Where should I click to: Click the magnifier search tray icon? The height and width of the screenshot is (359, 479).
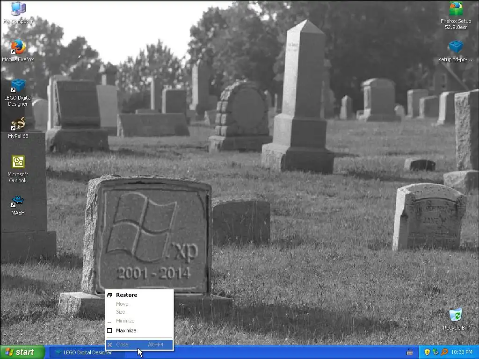(444, 352)
